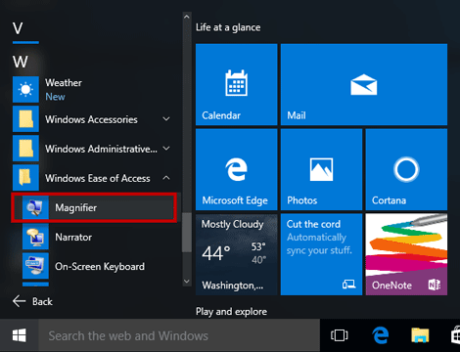Image resolution: width=460 pixels, height=352 pixels.
Task: Collapse Windows Ease of Access chevron
Action: pos(166,178)
